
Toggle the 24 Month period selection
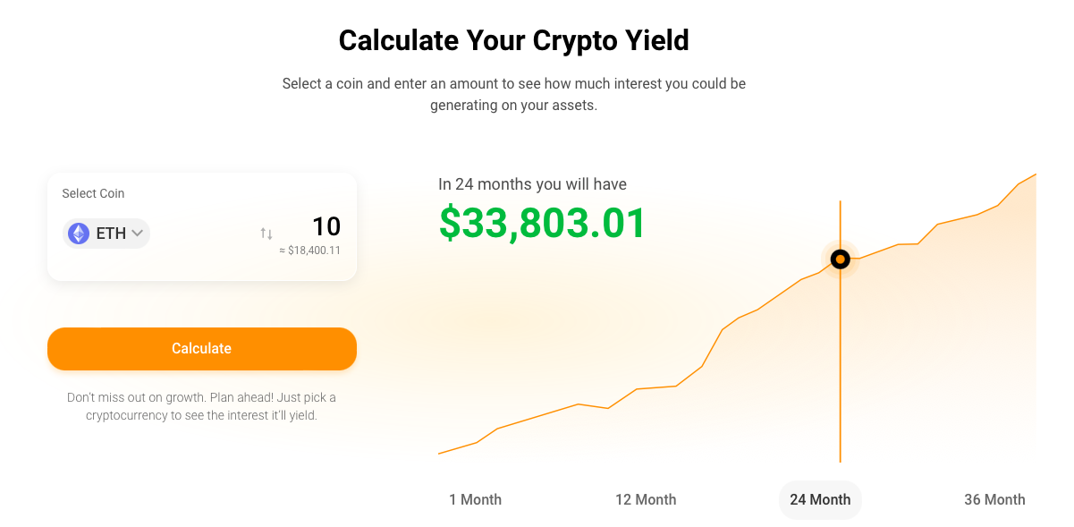[819, 499]
